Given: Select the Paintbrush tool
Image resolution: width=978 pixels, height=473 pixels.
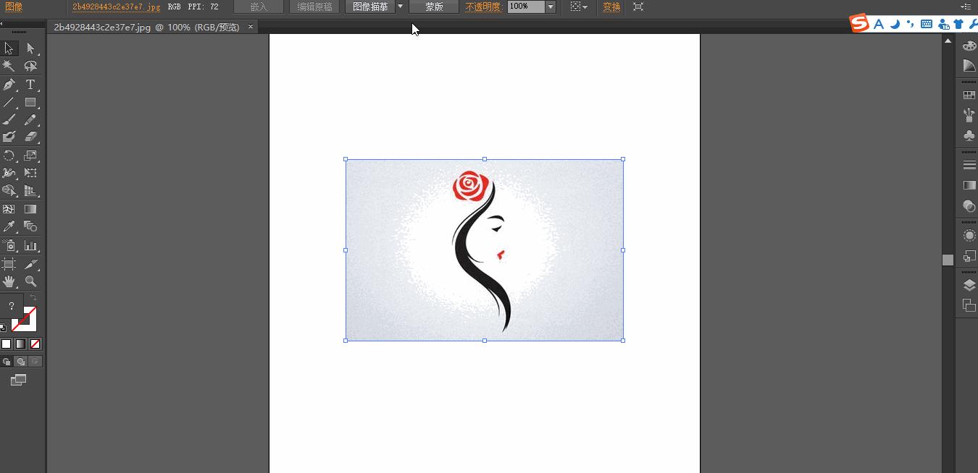Looking at the screenshot, I should click(x=9, y=120).
